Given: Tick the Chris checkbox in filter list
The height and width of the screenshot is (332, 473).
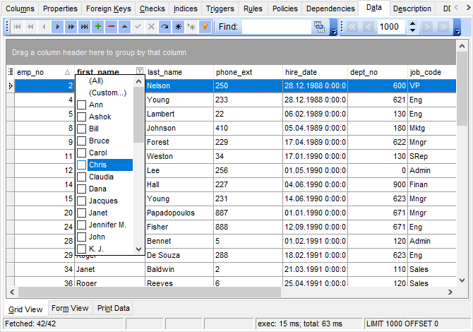Looking at the screenshot, I should tap(82, 165).
